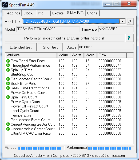139x160 pixels.
Task: Open the Info tab
Action: [43, 13]
